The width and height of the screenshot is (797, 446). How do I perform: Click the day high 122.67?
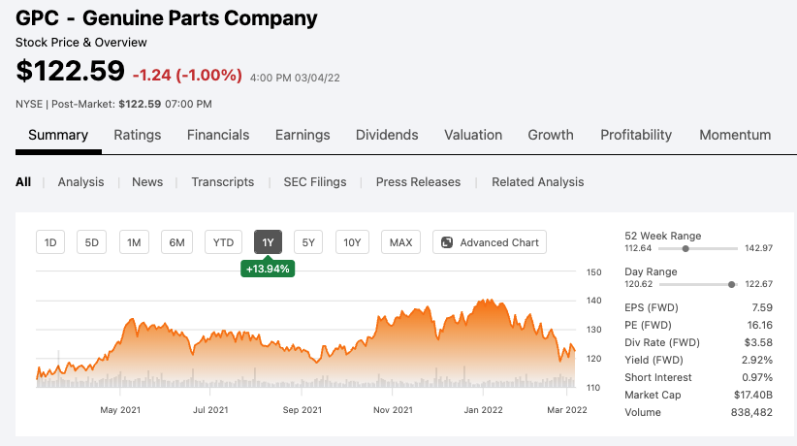pos(759,284)
